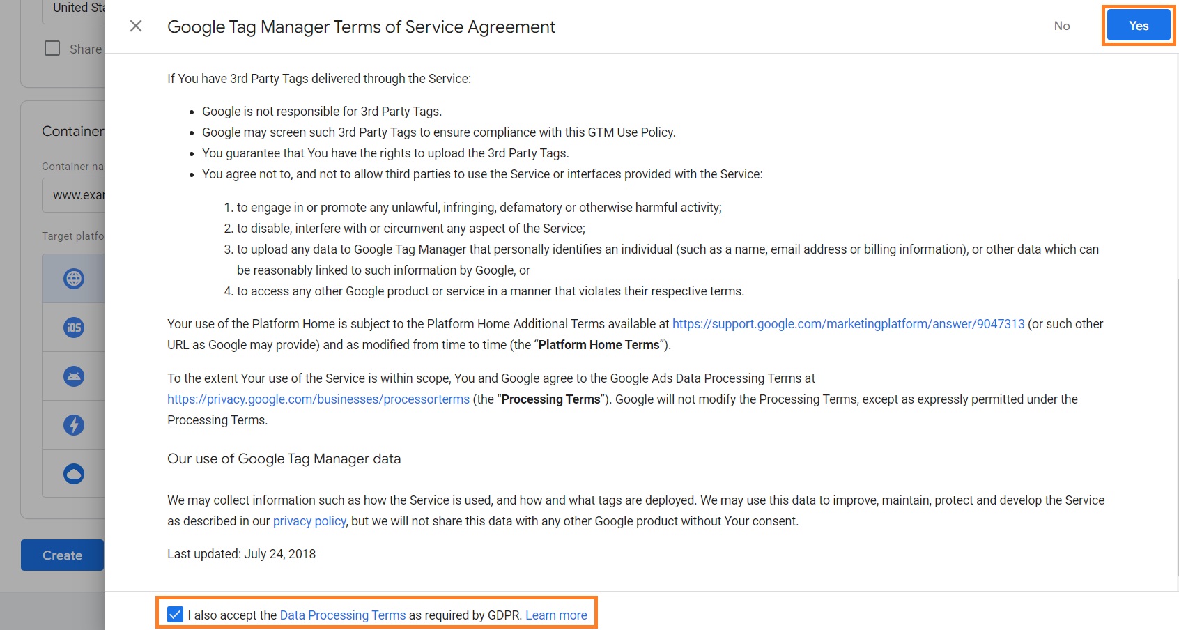Toggle the Share checkbox in the left panel

tap(52, 48)
